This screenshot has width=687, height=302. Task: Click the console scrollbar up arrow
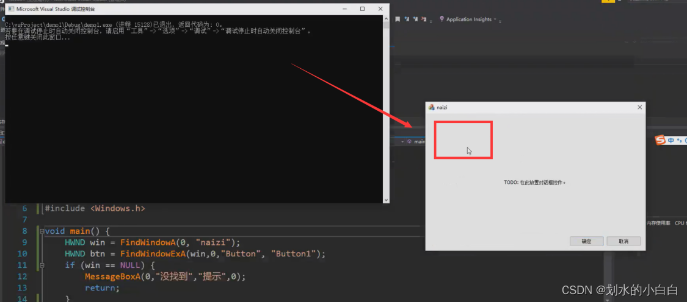(386, 18)
